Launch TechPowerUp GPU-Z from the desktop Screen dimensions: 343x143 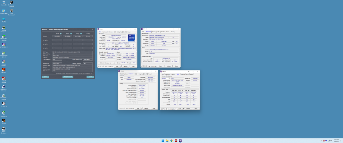point(4,53)
